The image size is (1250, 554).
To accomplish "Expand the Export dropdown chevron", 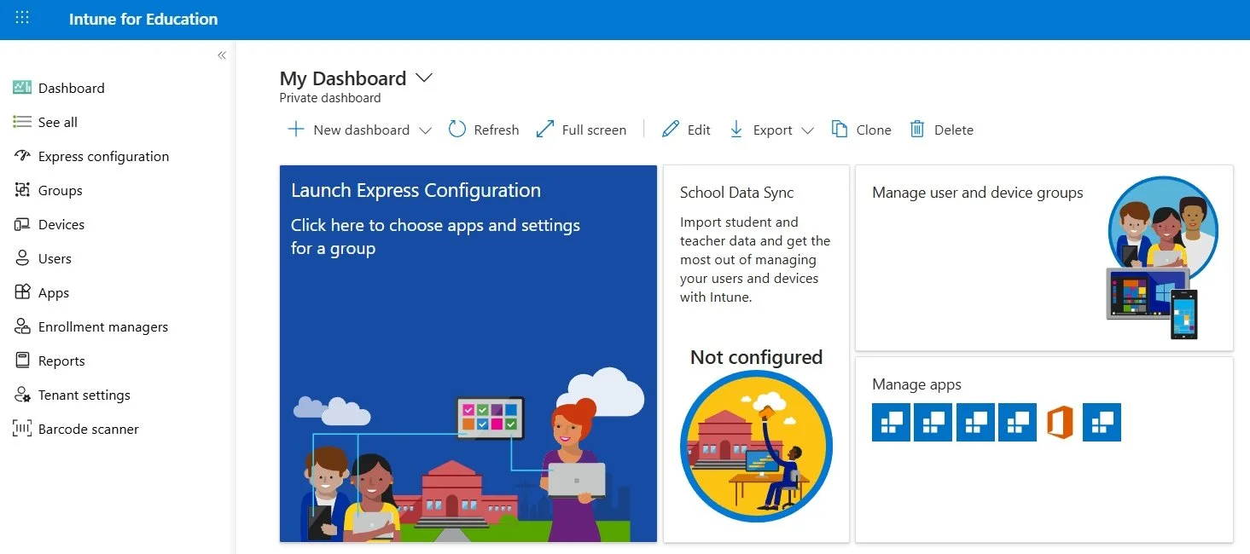I will click(807, 130).
